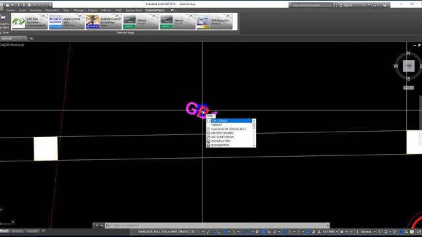Switch to the Annotate ribbon tab

point(36,11)
